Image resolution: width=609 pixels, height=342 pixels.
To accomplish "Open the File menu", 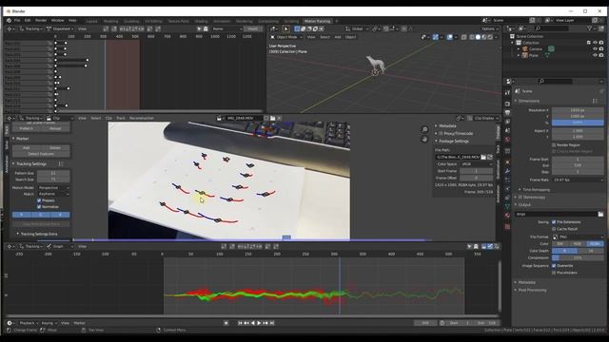I will click(17, 20).
